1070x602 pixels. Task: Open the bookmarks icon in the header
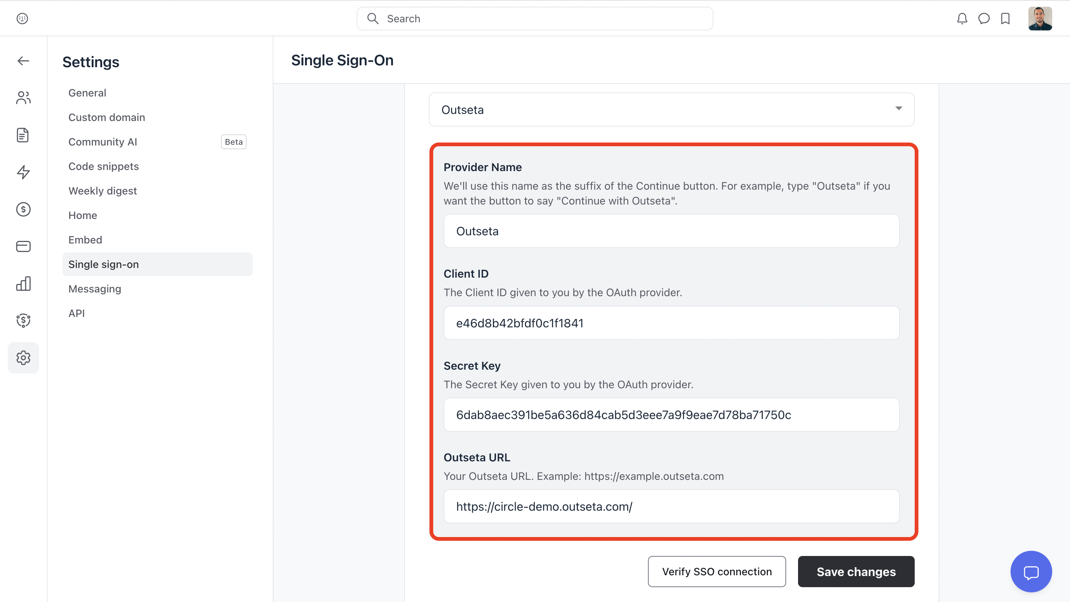[x=1005, y=19]
